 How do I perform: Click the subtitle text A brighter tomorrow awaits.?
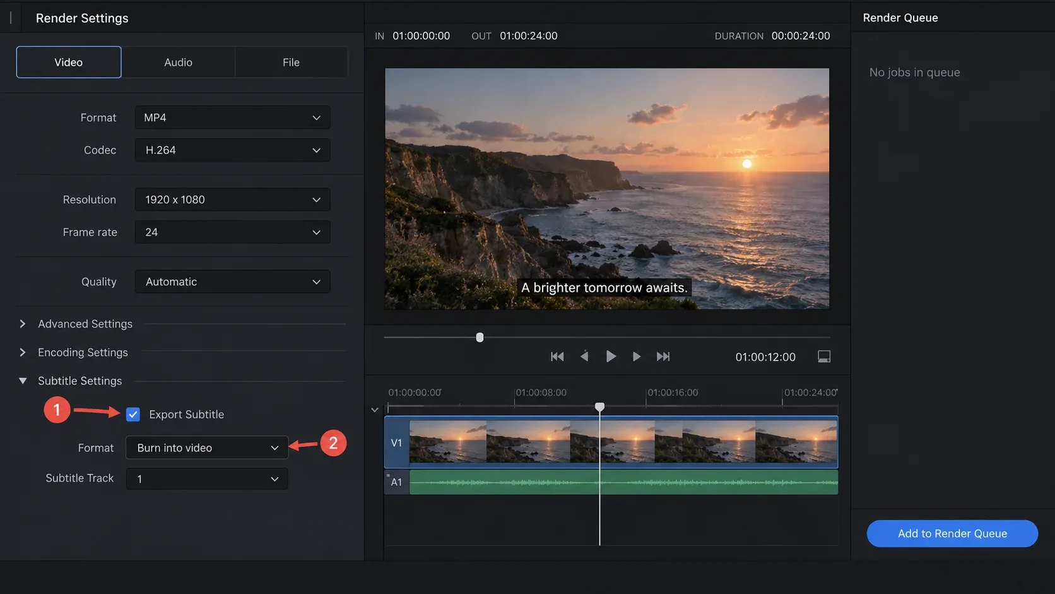(x=604, y=288)
